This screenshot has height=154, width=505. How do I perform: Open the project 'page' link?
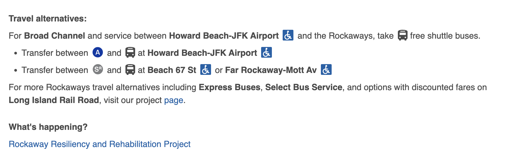click(174, 100)
